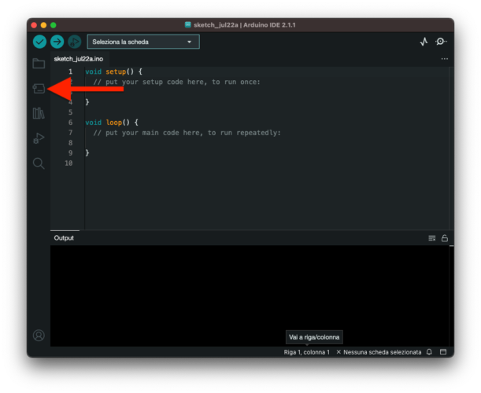Expand the 'Seleziona la scheda' board dropdown
Screen dimensions: 481x393
142,42
